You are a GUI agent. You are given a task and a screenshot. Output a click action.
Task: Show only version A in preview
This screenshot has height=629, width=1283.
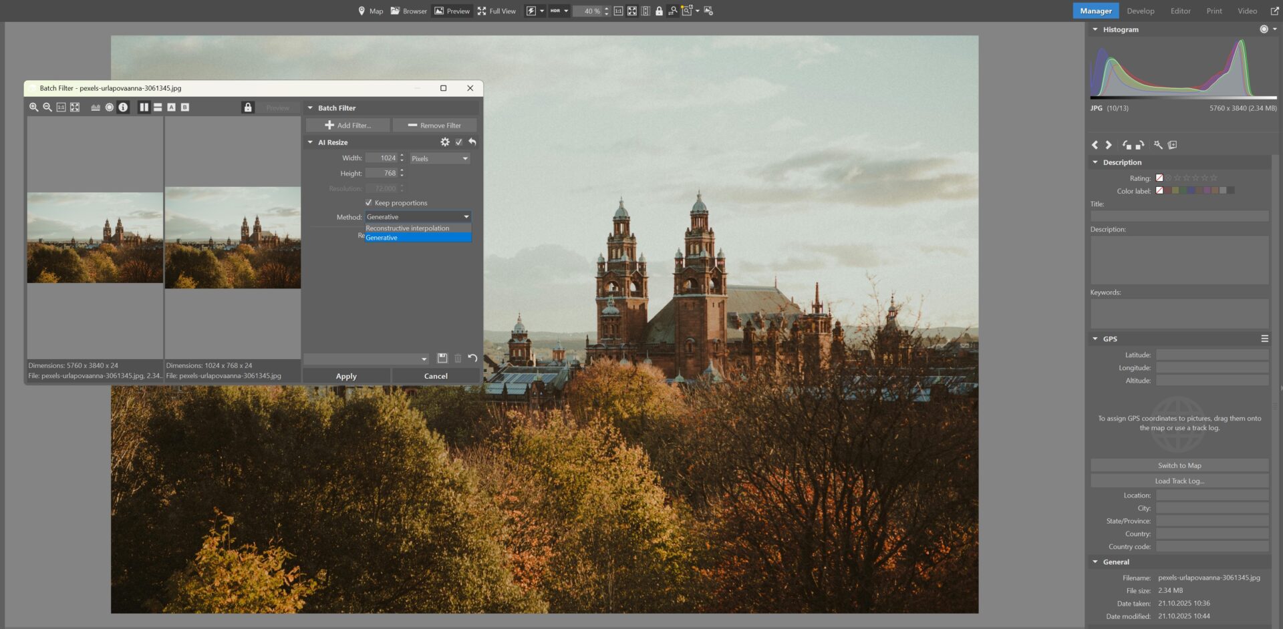[171, 107]
